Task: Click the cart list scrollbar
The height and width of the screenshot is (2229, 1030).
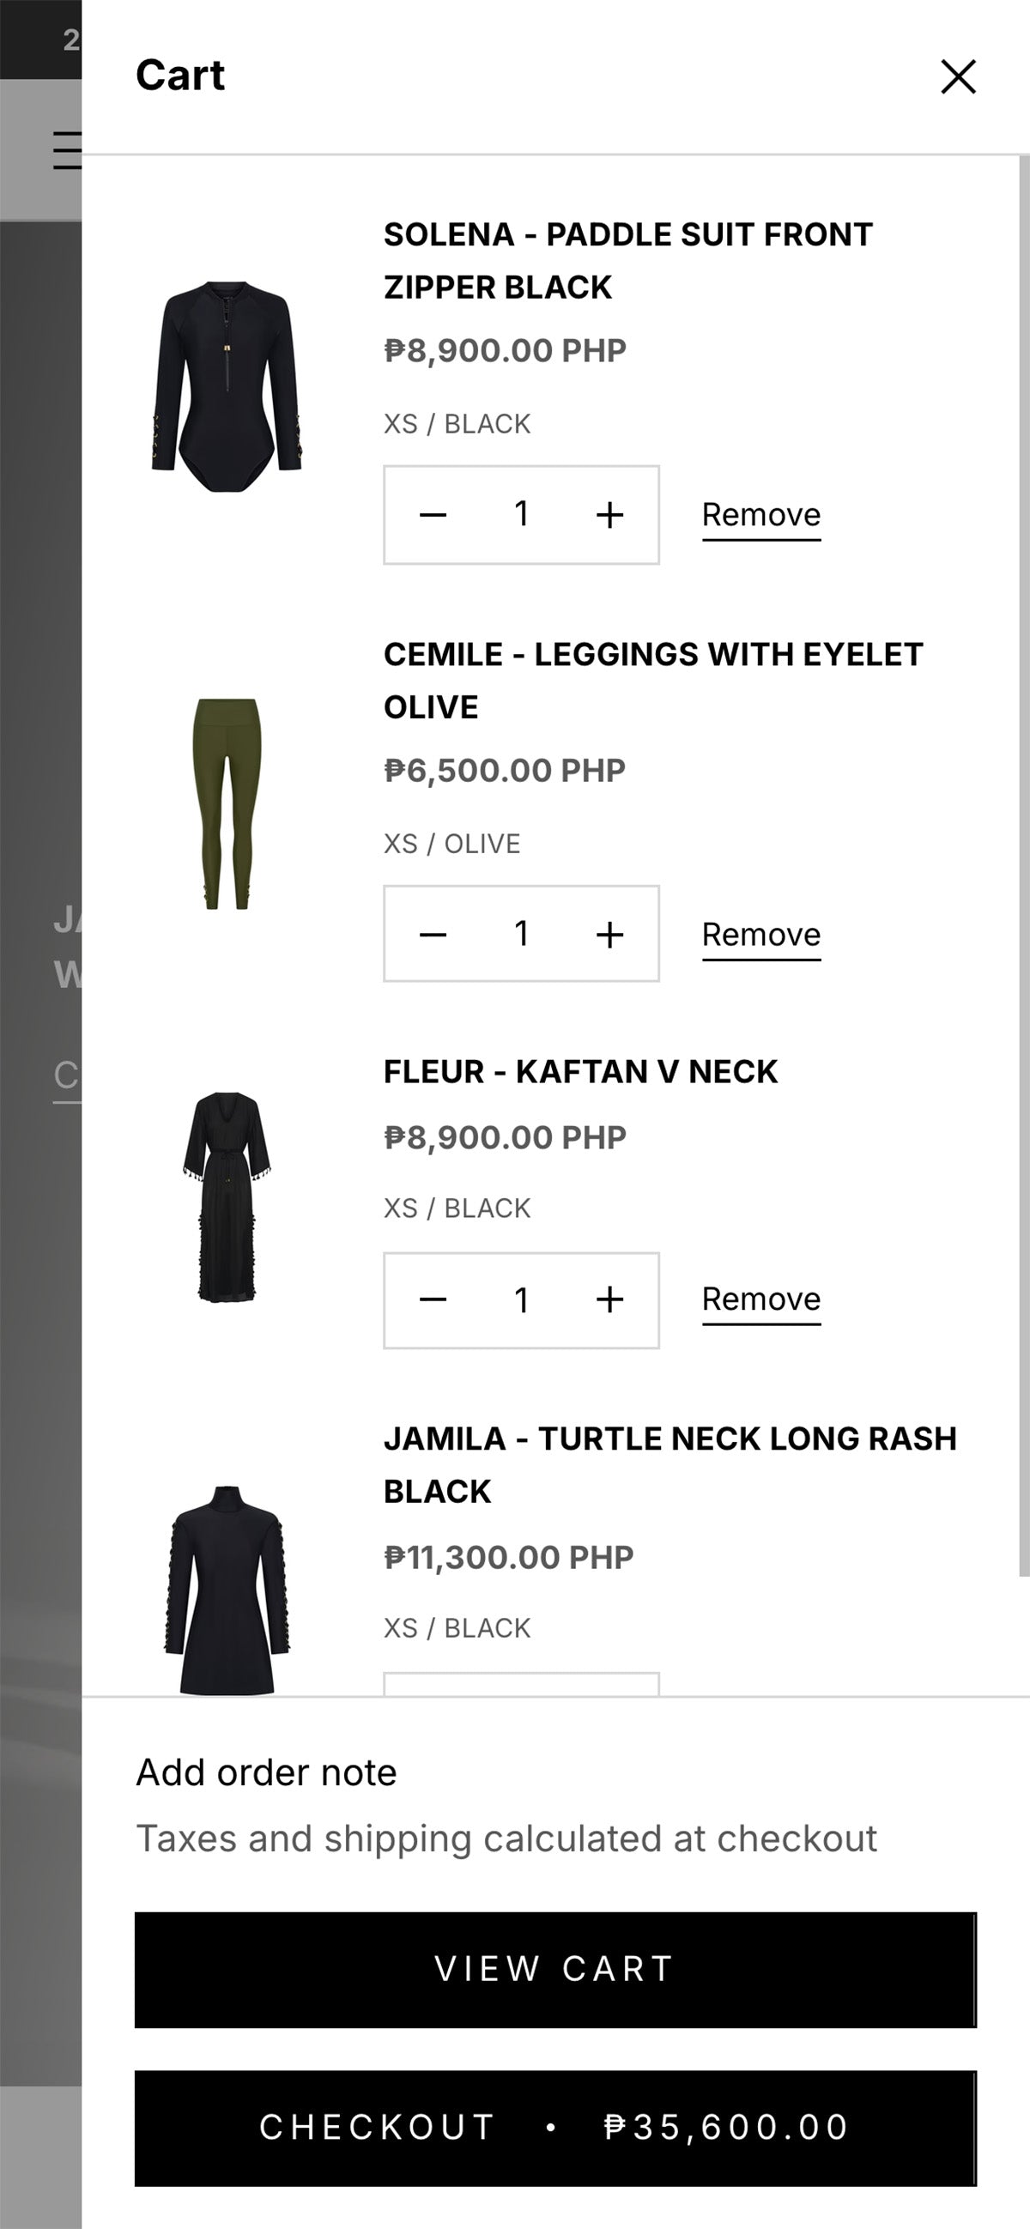Action: tap(1024, 865)
